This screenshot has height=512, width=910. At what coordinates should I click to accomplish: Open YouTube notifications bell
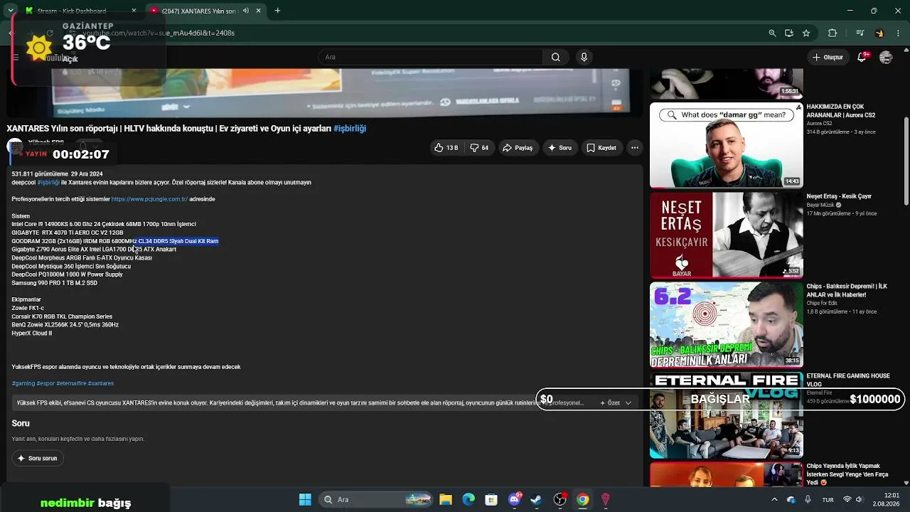862,57
